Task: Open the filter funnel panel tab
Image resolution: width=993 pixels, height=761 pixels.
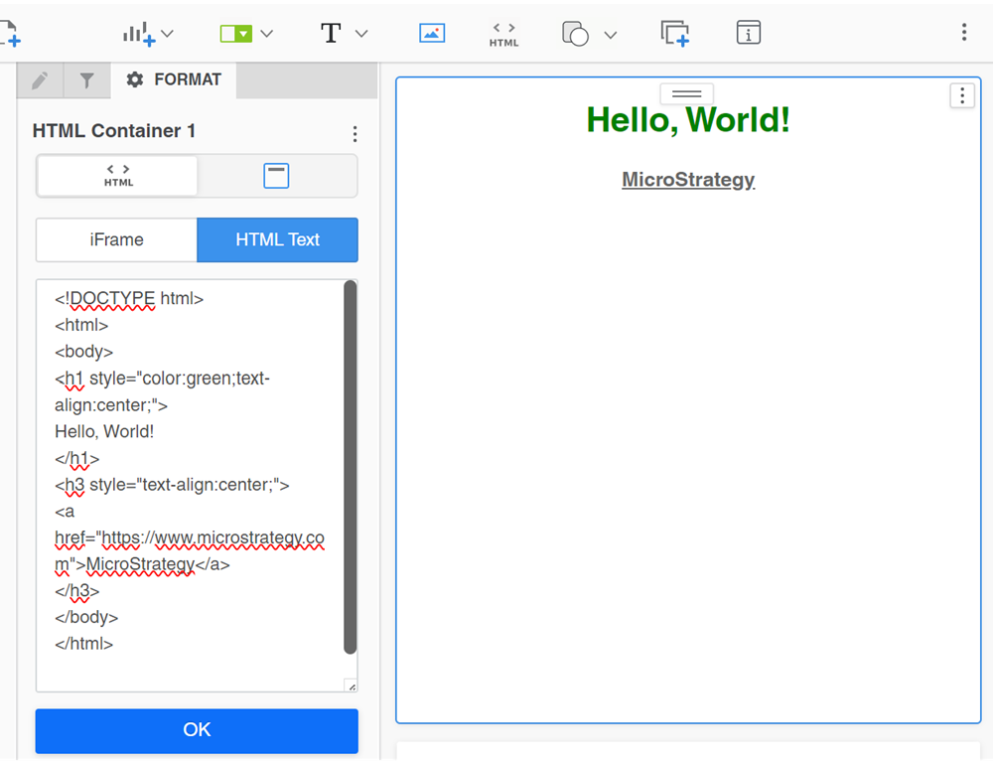Action: coord(87,80)
